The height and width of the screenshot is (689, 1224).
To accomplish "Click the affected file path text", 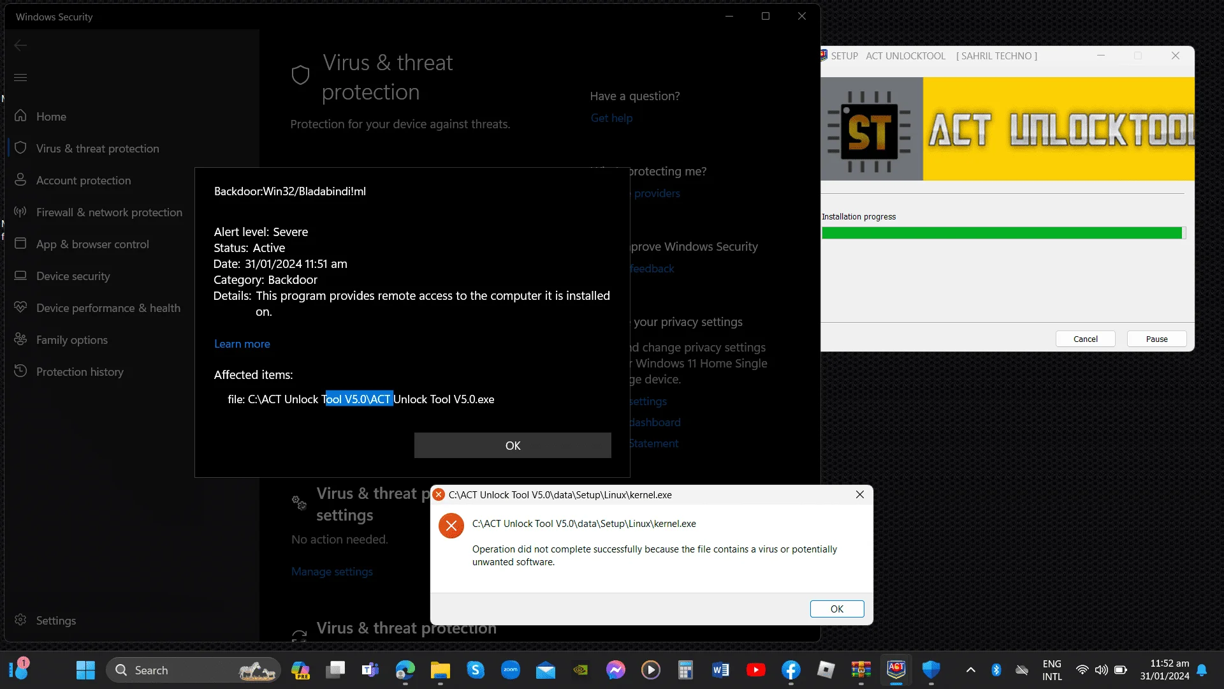I will (x=361, y=399).
